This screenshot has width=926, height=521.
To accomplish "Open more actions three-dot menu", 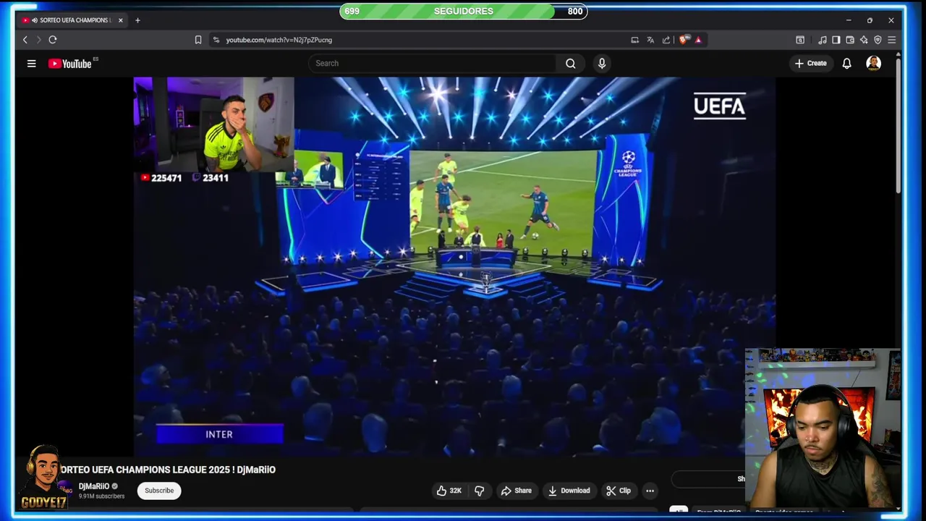I will [650, 491].
